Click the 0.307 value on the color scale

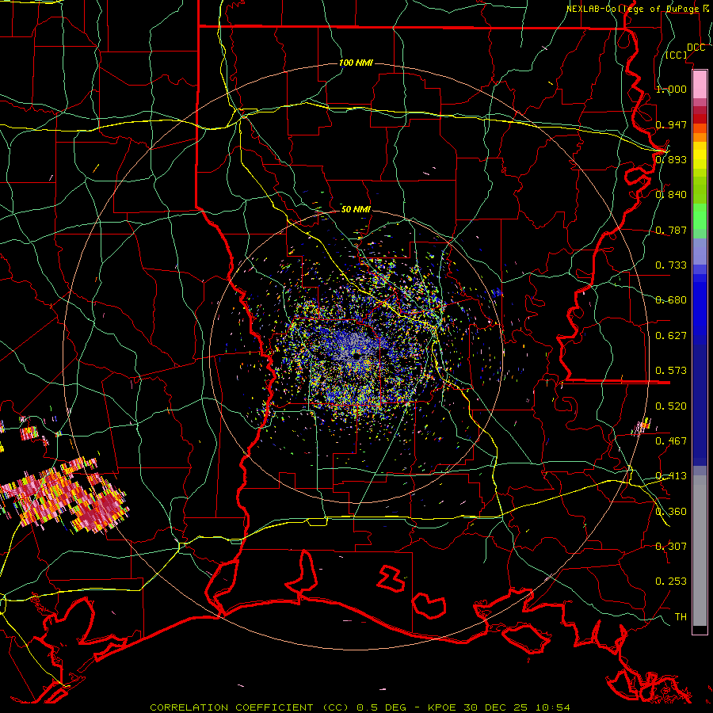point(671,547)
